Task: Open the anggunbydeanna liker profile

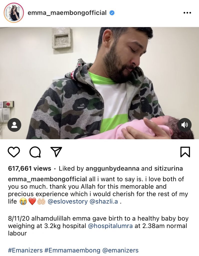Action: 112,168
